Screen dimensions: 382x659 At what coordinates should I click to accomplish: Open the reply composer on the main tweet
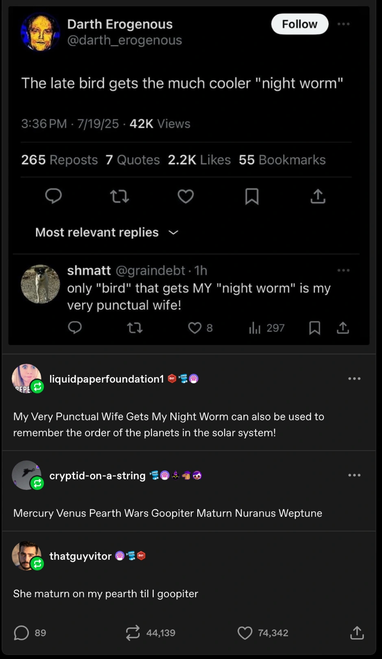pos(53,196)
